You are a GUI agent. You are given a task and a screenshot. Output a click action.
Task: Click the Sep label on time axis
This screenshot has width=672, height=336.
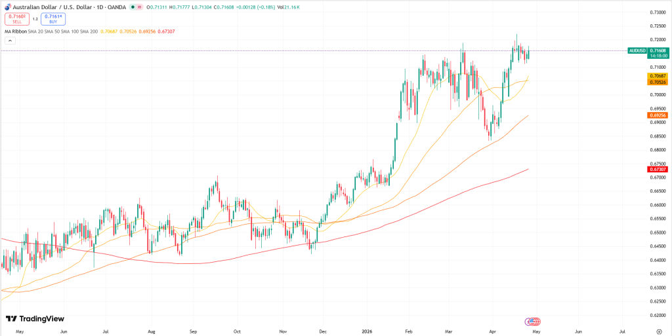pyautogui.click(x=194, y=331)
